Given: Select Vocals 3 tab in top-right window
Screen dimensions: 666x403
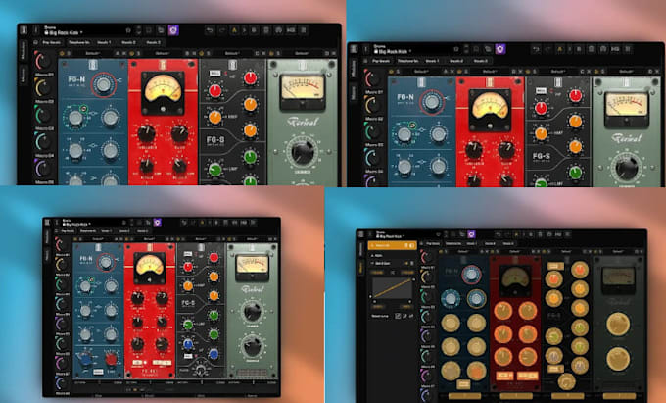Looking at the screenshot, I should (x=481, y=61).
